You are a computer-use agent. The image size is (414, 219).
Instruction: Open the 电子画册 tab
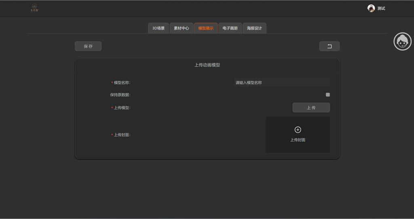pyautogui.click(x=230, y=28)
